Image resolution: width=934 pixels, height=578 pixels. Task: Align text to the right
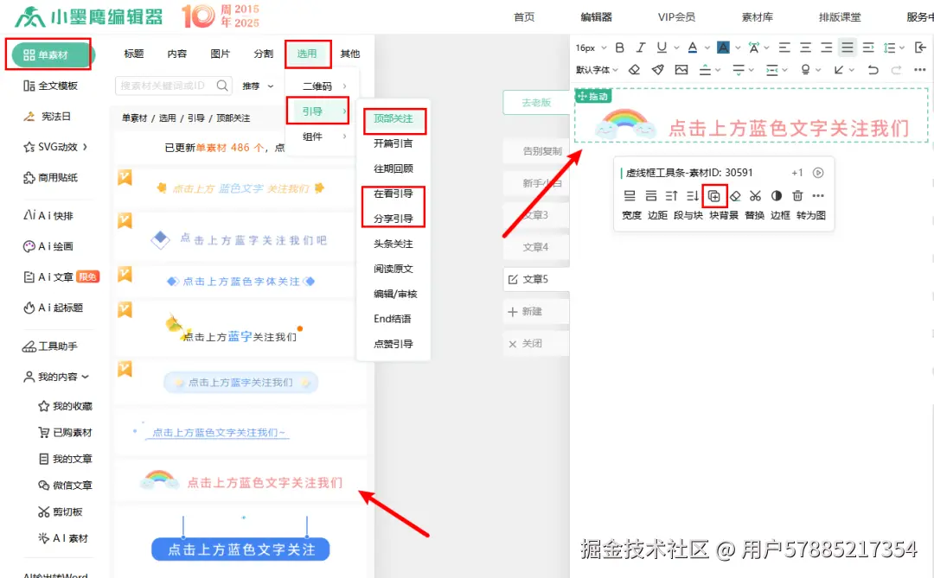click(826, 48)
